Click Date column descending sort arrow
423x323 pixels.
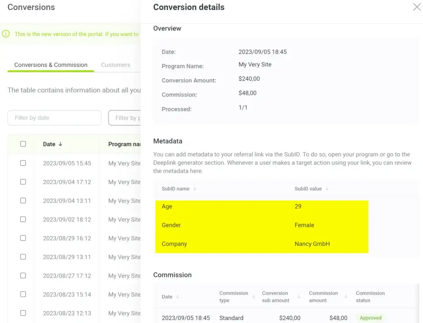click(61, 144)
